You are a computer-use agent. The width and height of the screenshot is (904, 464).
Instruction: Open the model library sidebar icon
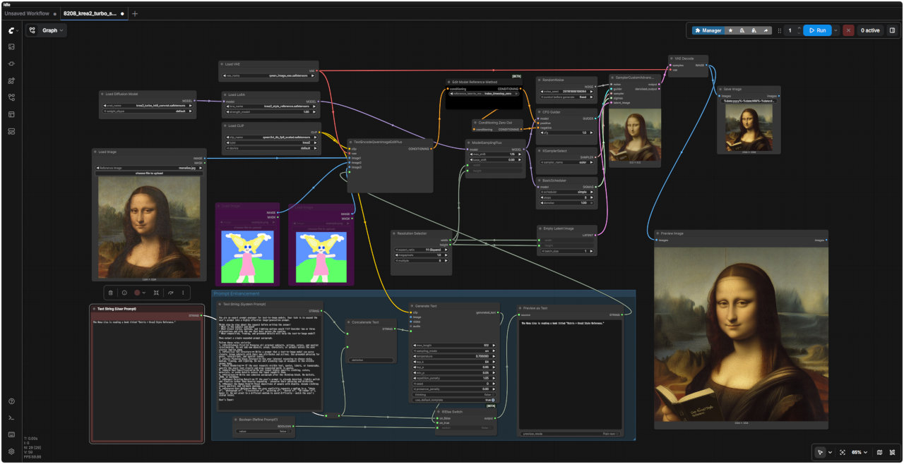click(11, 80)
